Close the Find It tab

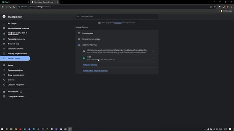[x=28, y=2]
